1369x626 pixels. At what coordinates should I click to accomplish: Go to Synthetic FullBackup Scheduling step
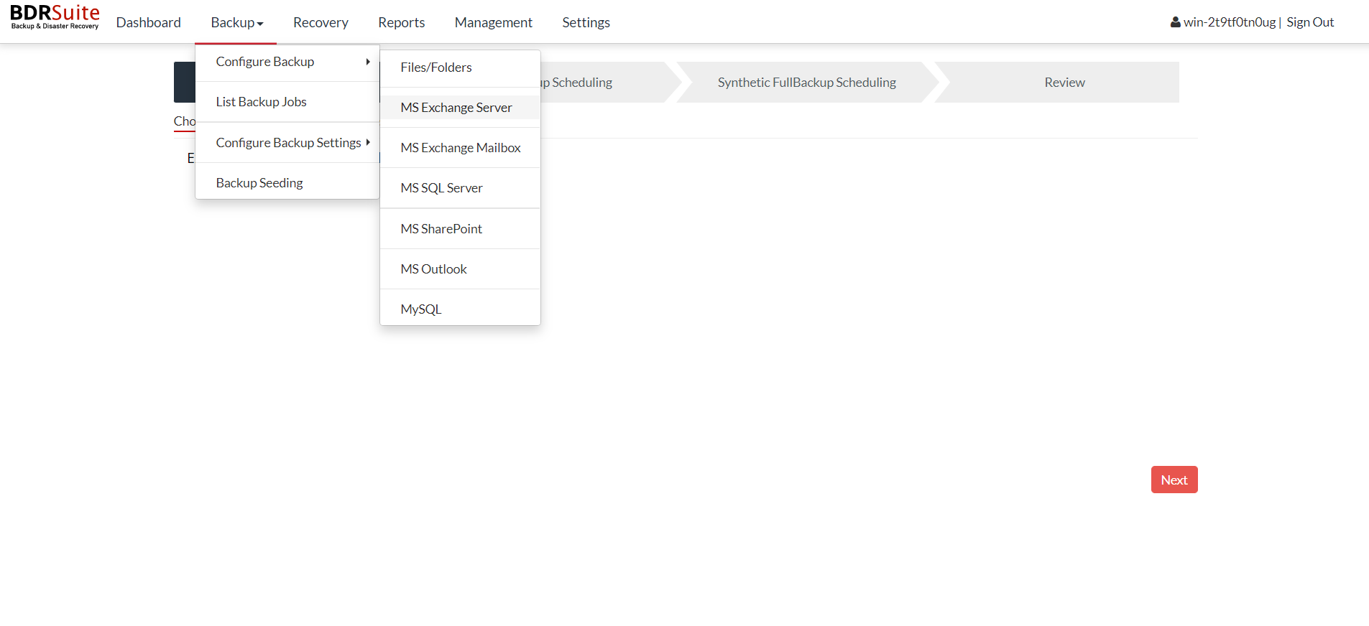pos(806,83)
